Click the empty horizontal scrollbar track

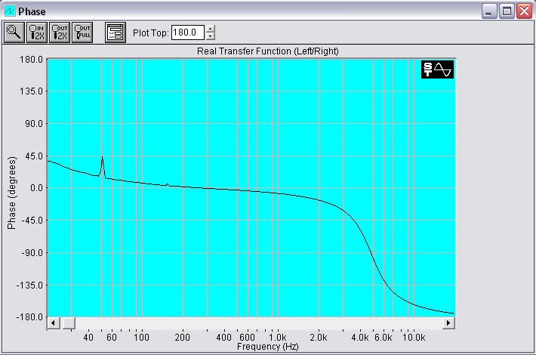pyautogui.click(x=257, y=323)
